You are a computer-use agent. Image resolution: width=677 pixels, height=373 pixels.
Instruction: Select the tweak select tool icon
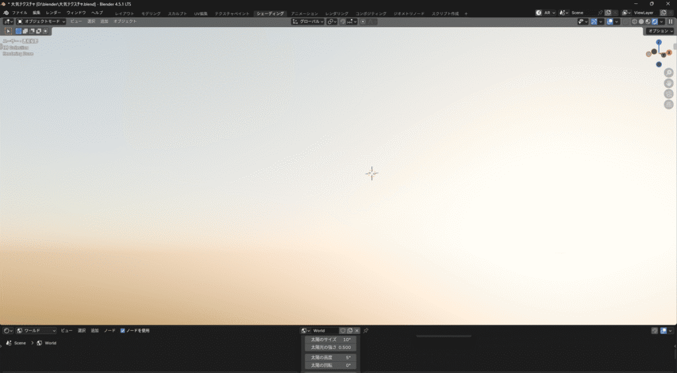coord(8,31)
